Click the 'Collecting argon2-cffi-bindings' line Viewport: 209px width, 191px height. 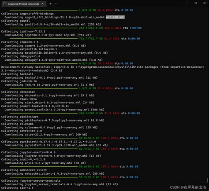[x=27, y=14]
